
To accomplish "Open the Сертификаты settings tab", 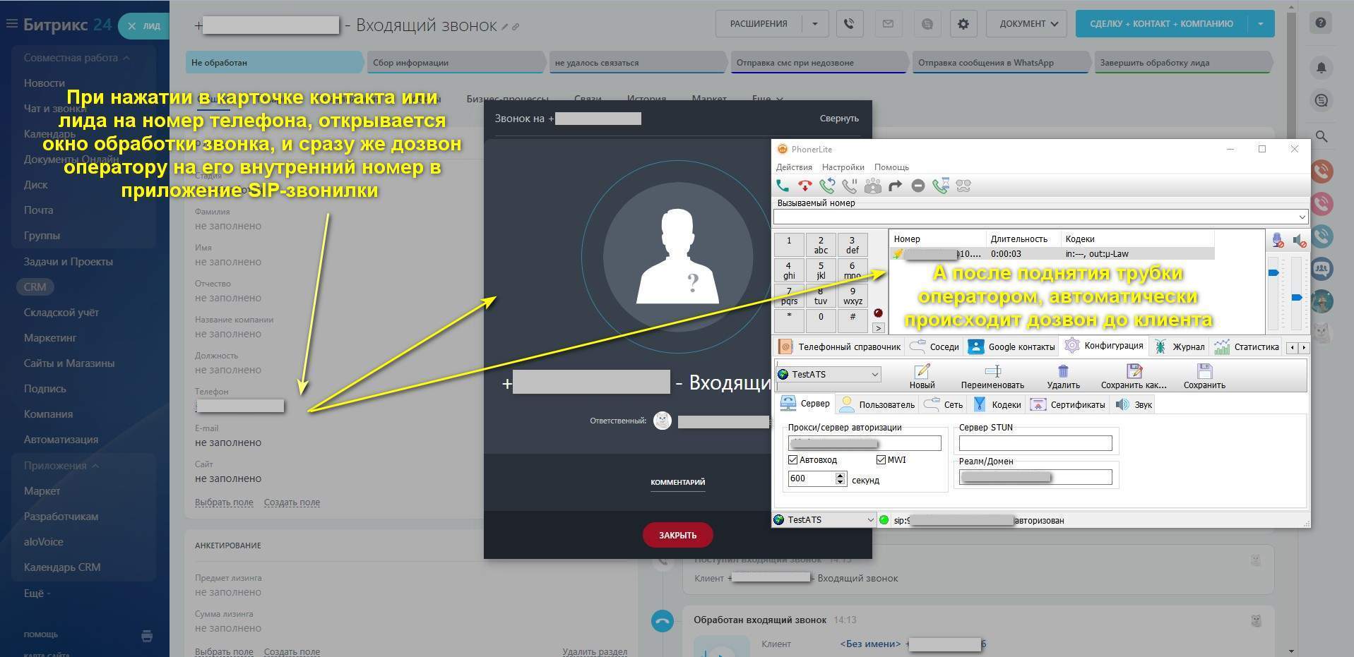I will pos(1068,404).
